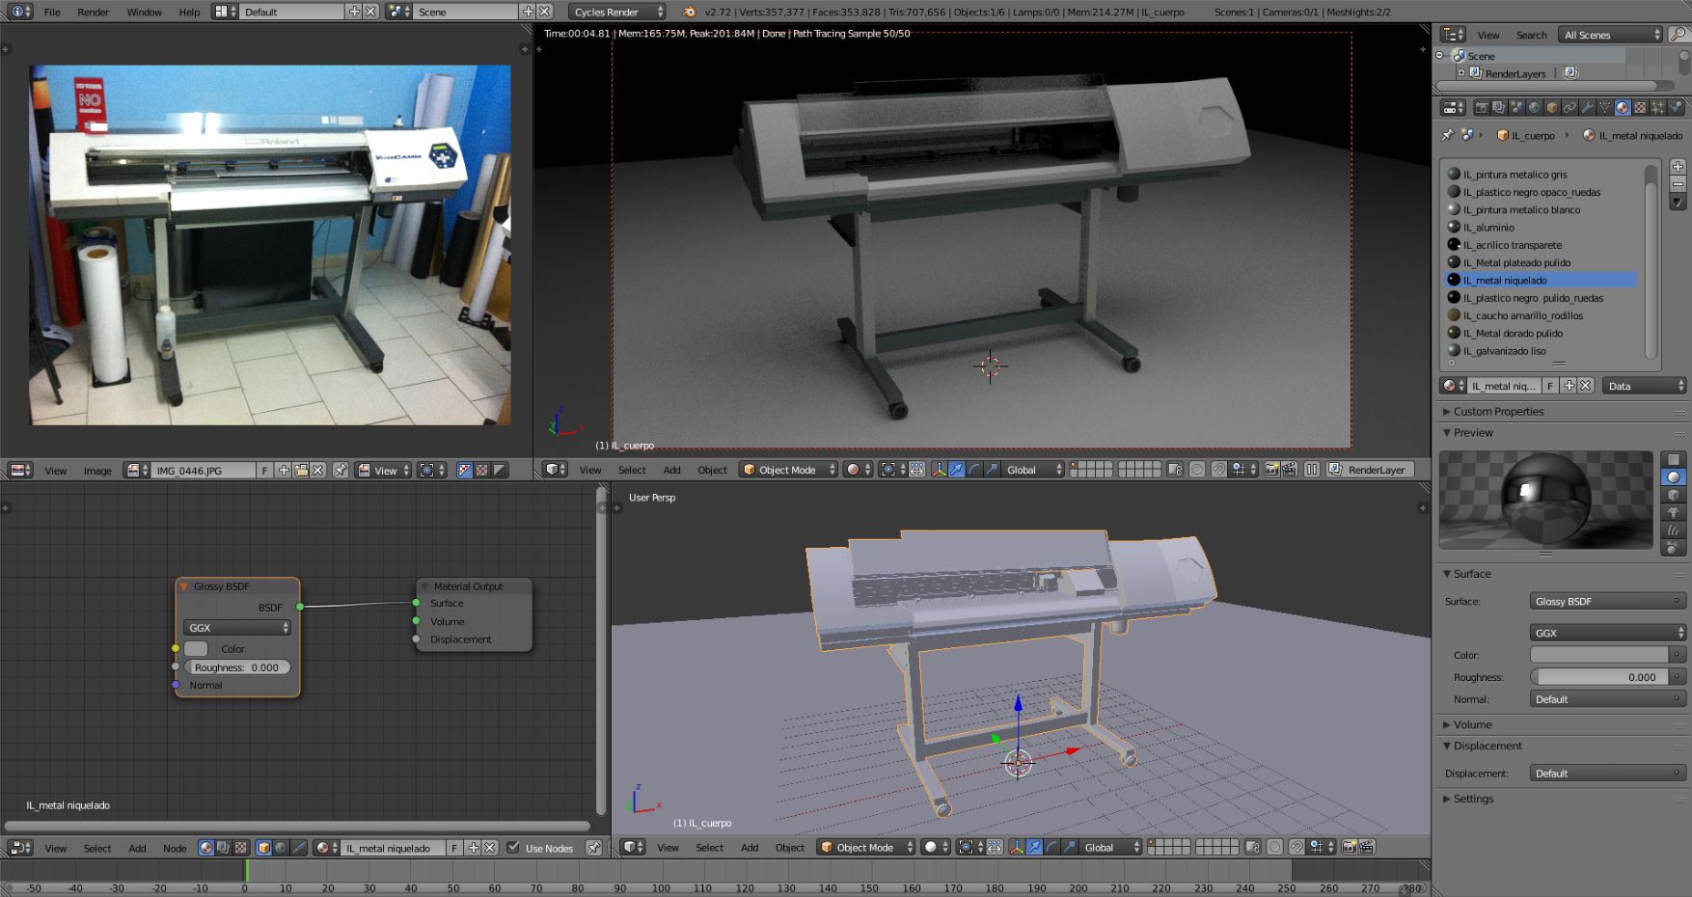The height and width of the screenshot is (897, 1692).
Task: Select IL_aluminio material slot
Action: [x=1488, y=228]
